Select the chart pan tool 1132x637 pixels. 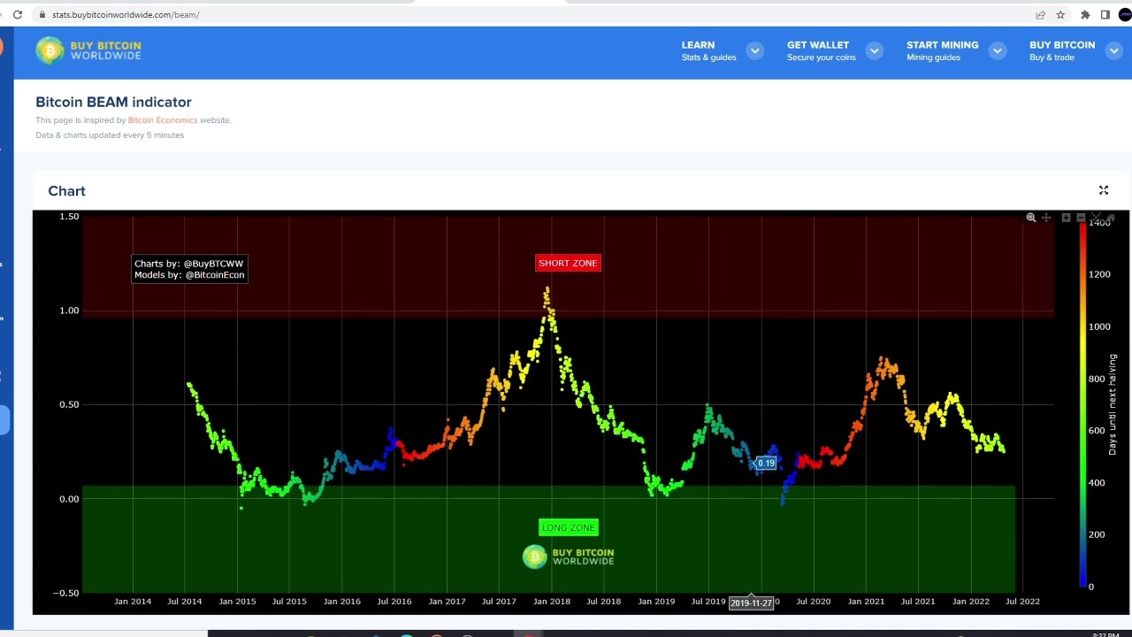[1046, 218]
